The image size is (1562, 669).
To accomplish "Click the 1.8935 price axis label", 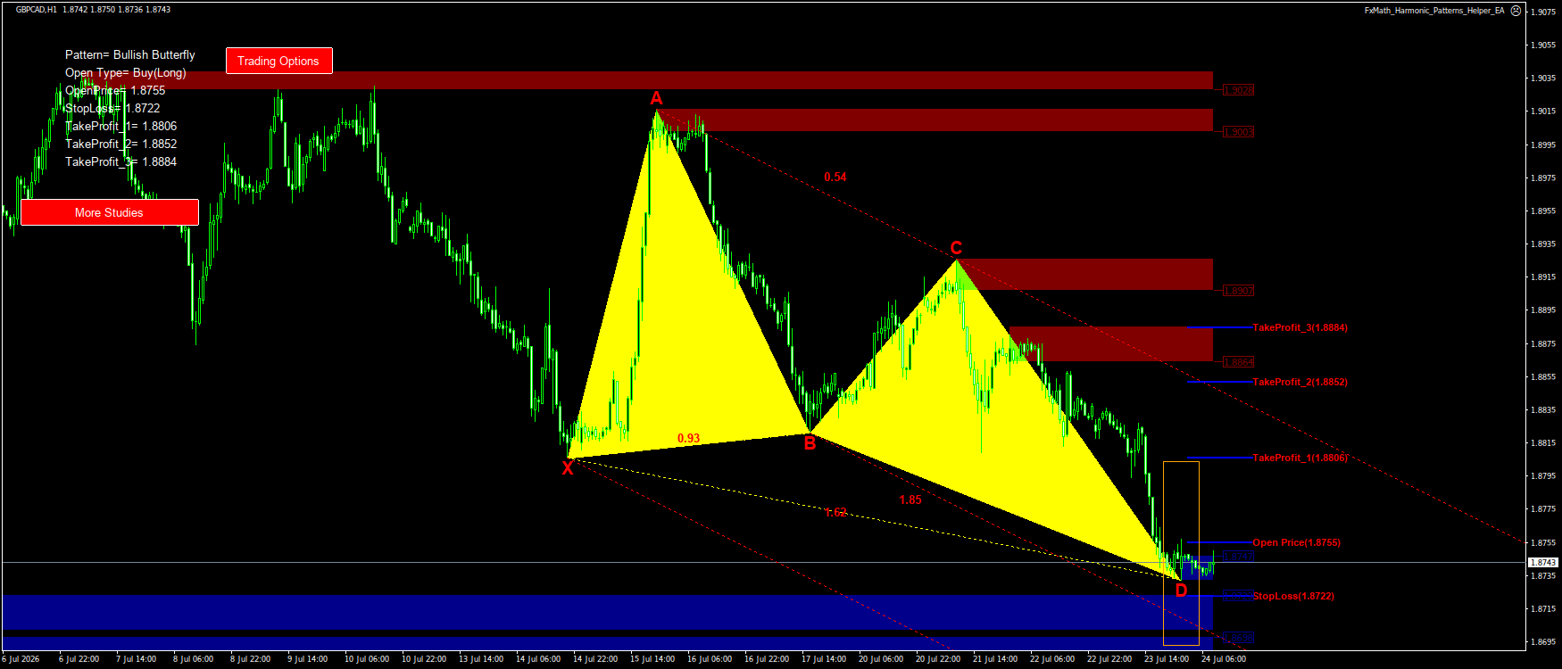I will pyautogui.click(x=1544, y=244).
